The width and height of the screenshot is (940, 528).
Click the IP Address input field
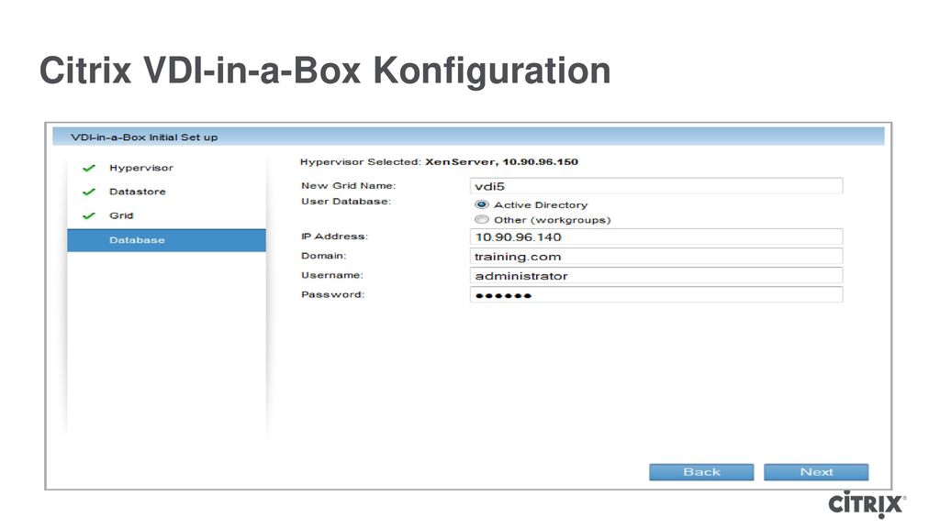tap(655, 237)
